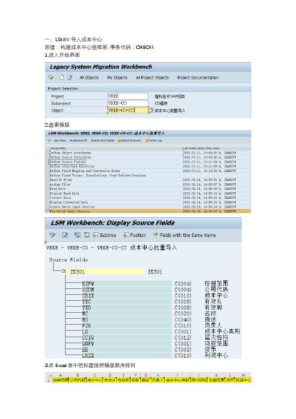Toggle Numbering Off in the toolbar
Image resolution: width=296 pixels, height=419 pixels.
coord(78,140)
